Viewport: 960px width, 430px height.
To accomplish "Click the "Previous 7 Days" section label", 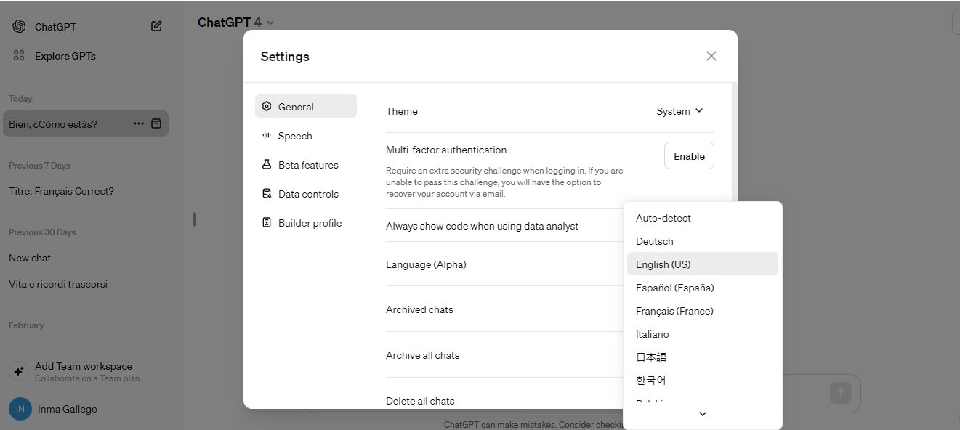I will [x=39, y=166].
